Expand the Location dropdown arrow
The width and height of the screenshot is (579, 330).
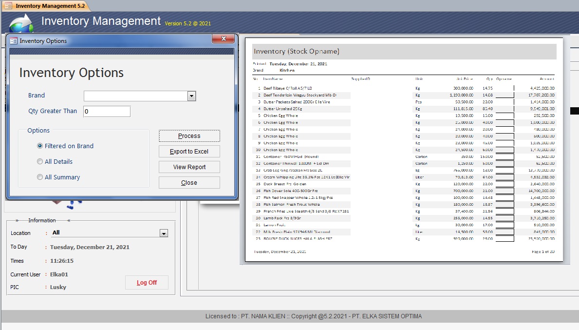click(x=164, y=233)
